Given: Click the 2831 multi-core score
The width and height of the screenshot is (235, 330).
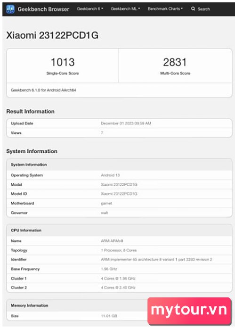Looking at the screenshot, I should (175, 62).
